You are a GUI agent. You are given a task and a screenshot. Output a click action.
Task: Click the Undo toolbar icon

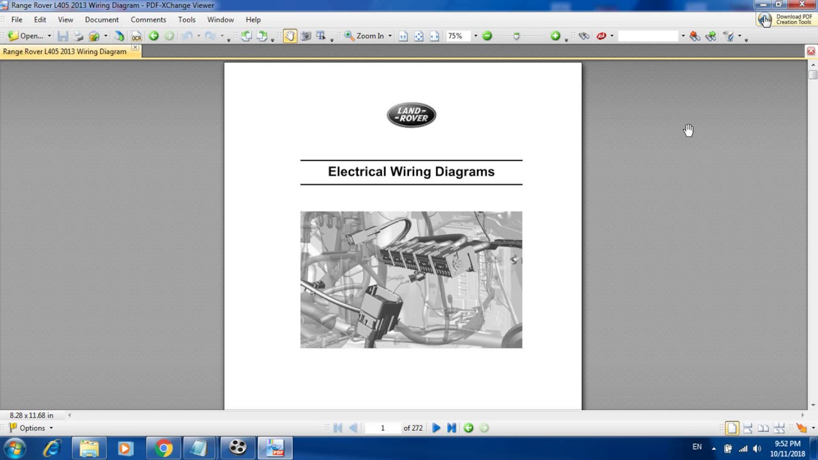187,36
